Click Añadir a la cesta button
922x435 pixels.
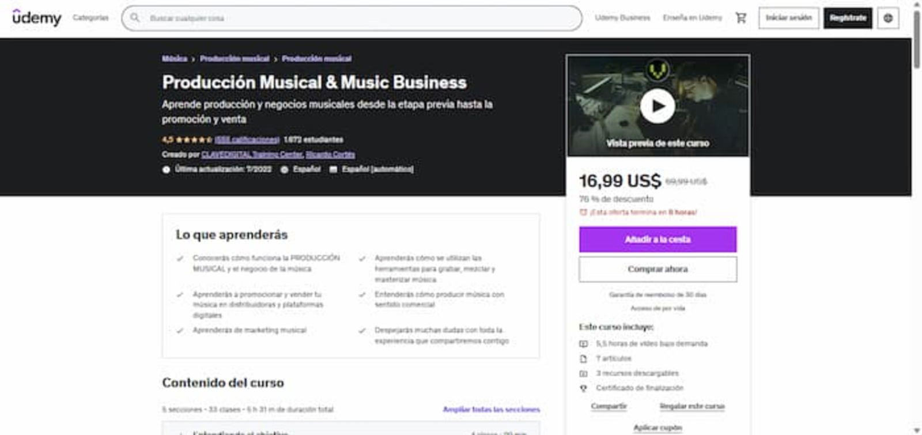[x=658, y=239]
